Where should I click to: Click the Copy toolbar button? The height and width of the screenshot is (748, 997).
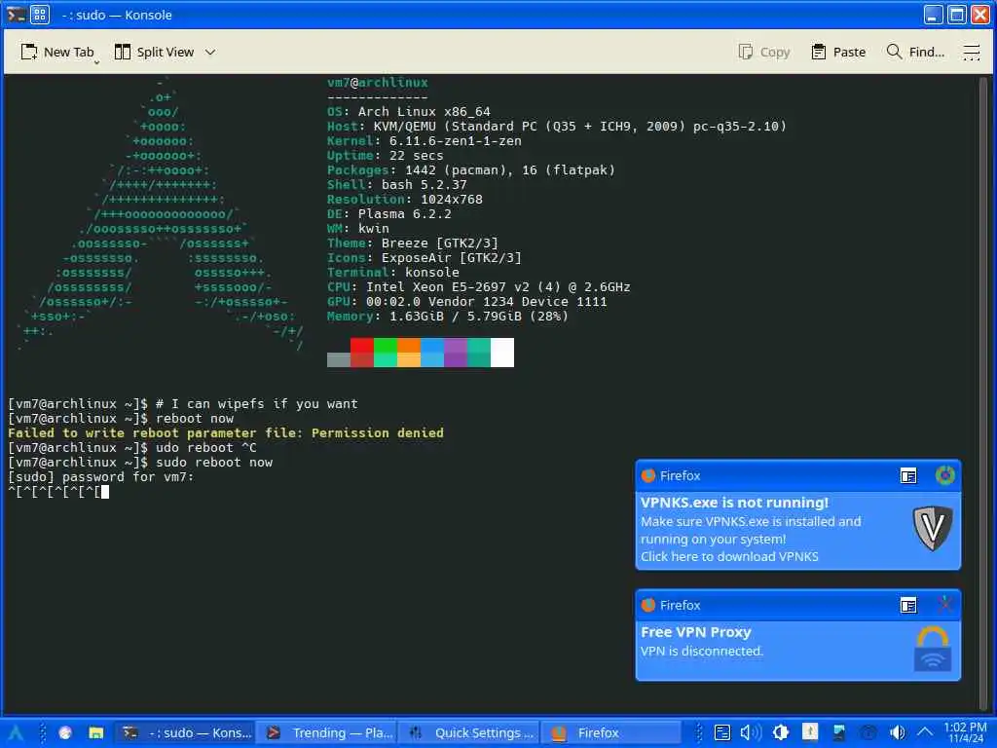(763, 53)
